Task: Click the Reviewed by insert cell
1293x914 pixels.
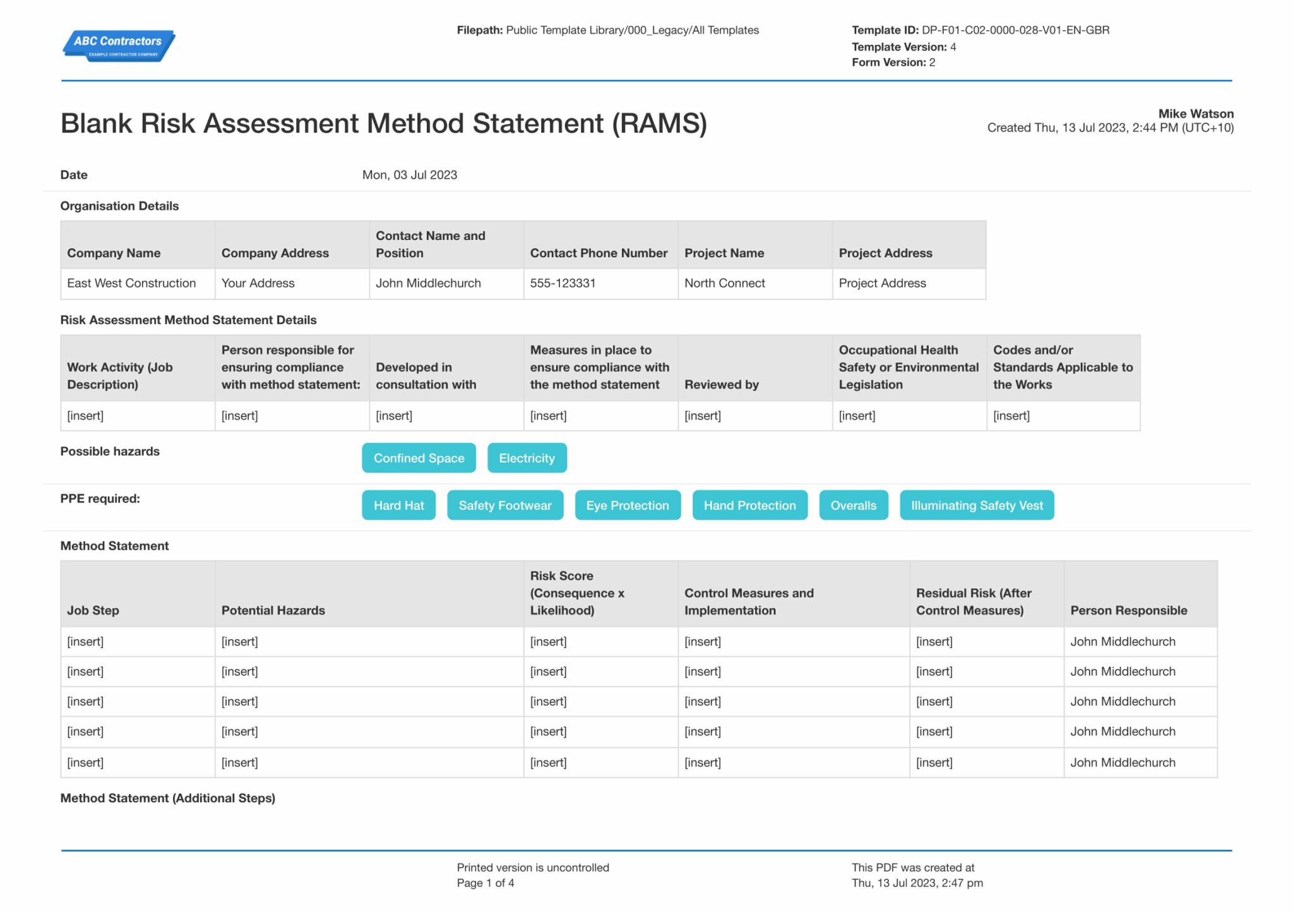Action: click(x=703, y=415)
